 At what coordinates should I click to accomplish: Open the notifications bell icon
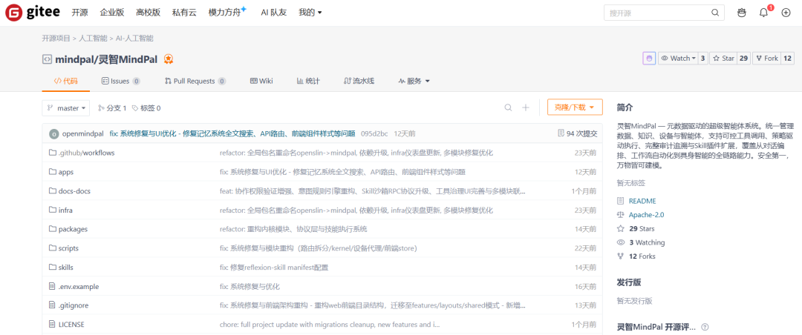click(764, 13)
